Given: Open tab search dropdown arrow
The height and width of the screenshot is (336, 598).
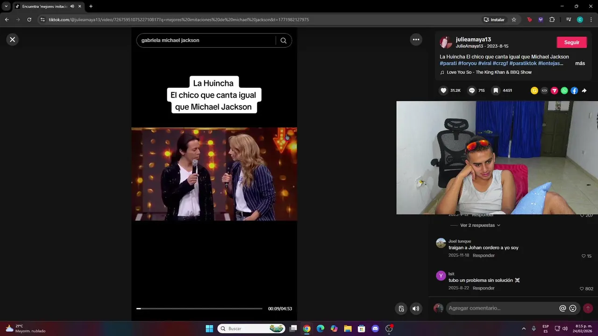Looking at the screenshot, I should [6, 6].
